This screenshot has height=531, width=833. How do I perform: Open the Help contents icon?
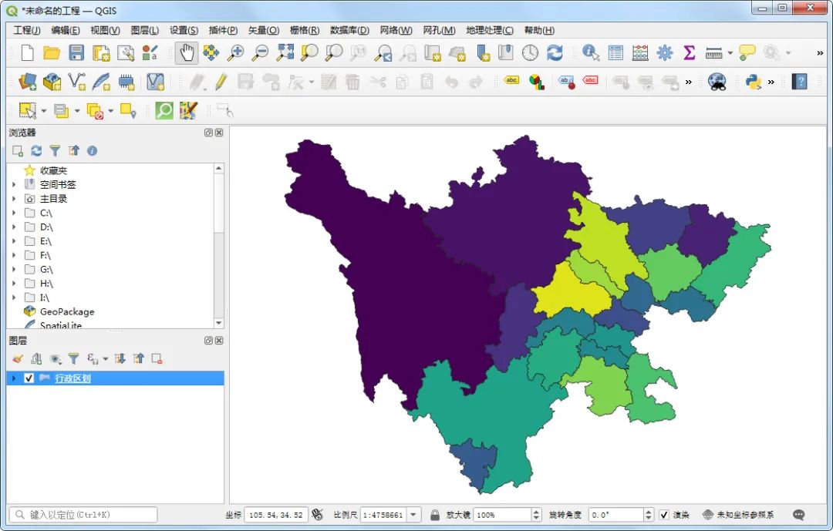pos(800,82)
